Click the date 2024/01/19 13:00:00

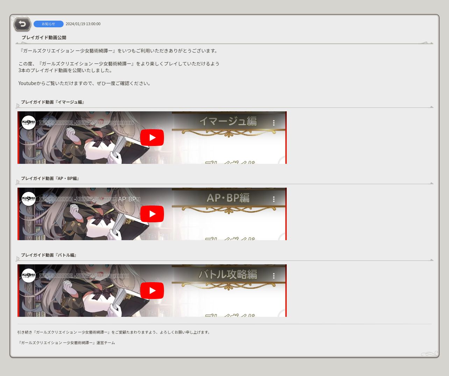pyautogui.click(x=83, y=24)
